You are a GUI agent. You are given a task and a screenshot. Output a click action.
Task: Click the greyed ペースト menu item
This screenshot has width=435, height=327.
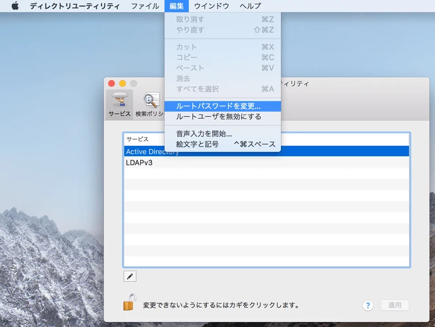(x=222, y=68)
